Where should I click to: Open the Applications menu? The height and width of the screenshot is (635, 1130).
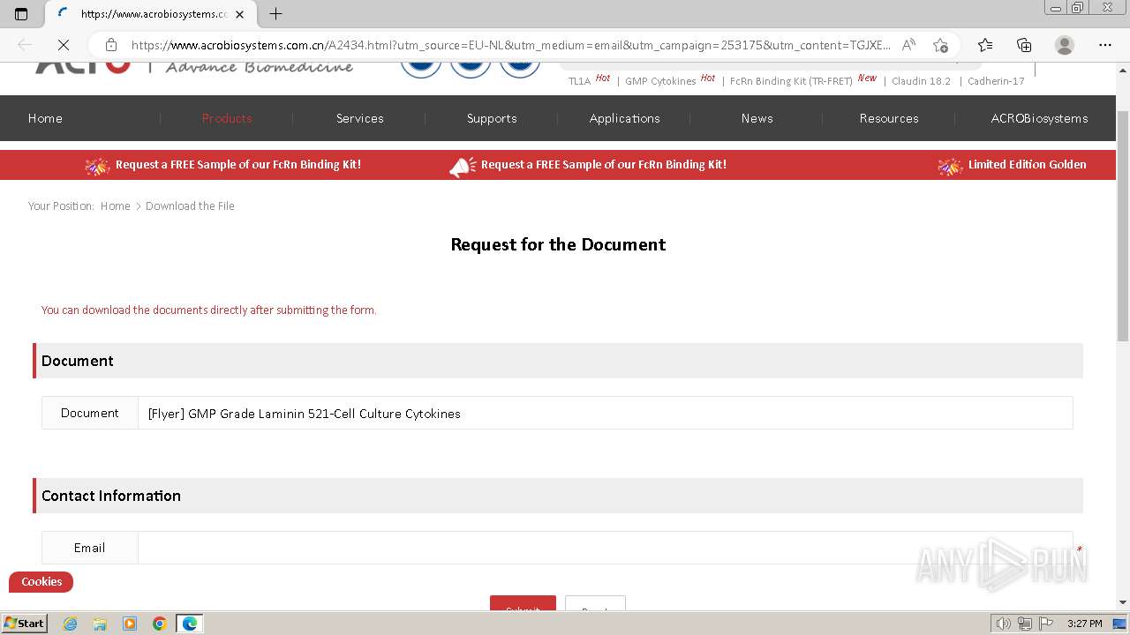(625, 118)
